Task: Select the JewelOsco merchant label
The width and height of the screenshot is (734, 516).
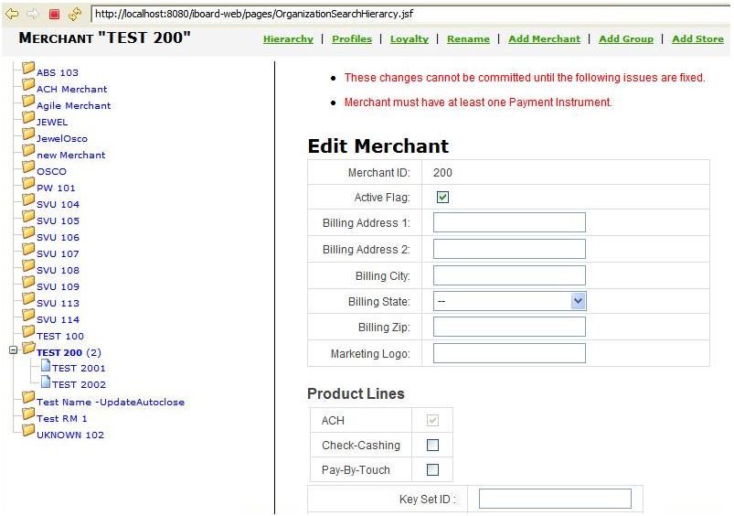Action: (x=62, y=139)
